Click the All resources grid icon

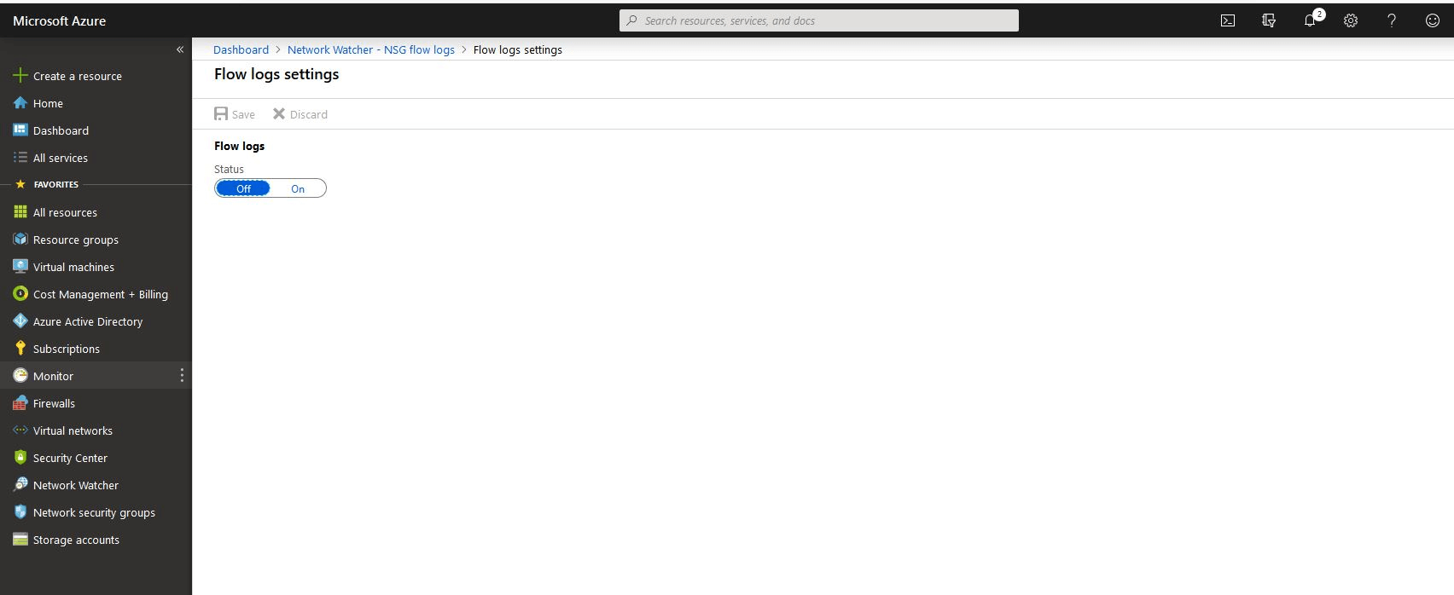[x=20, y=211]
